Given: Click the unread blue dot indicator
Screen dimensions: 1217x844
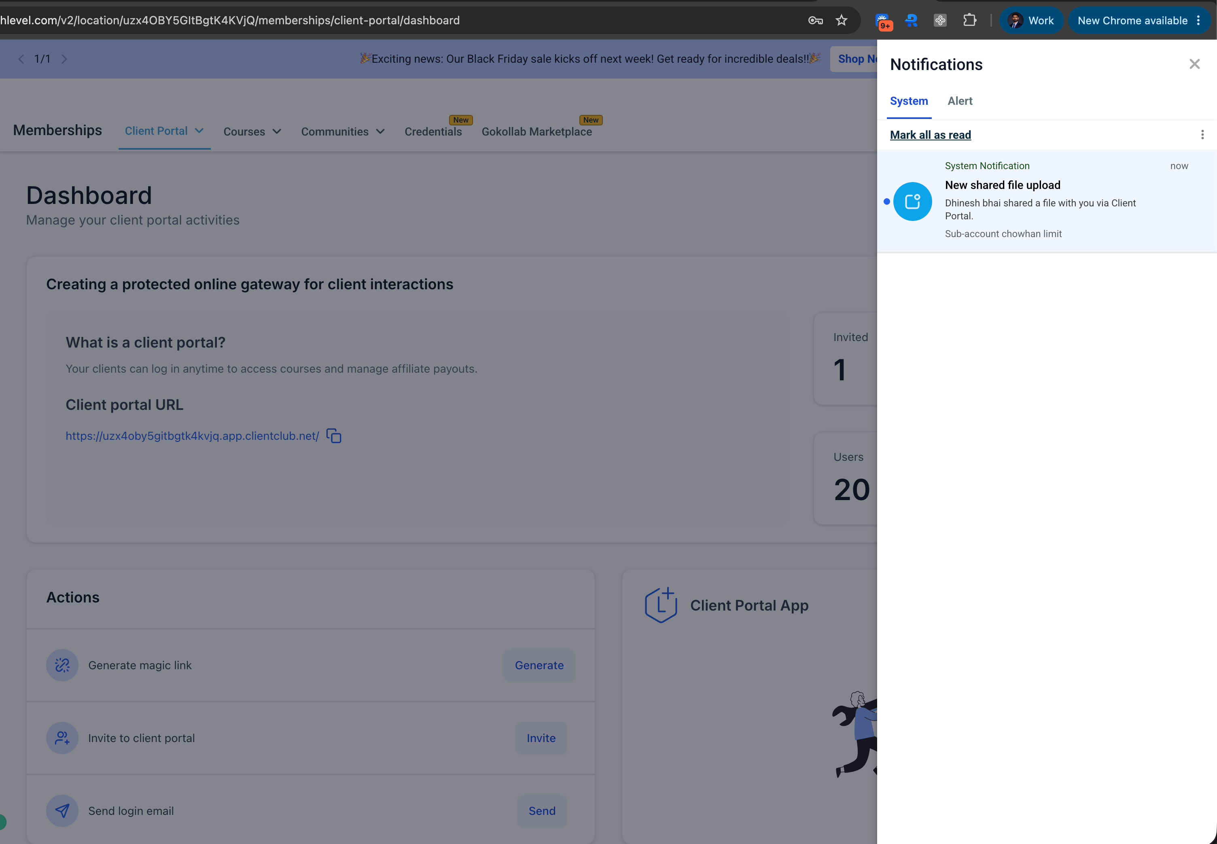Looking at the screenshot, I should (x=886, y=201).
